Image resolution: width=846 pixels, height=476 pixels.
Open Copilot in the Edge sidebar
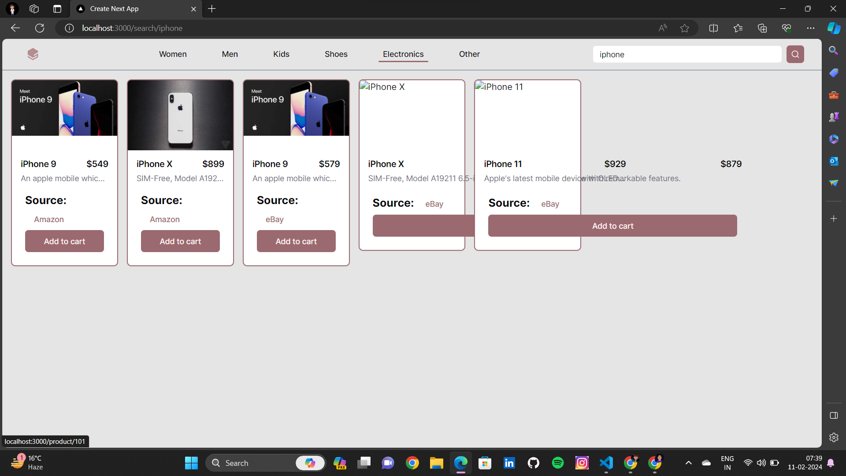tap(834, 28)
